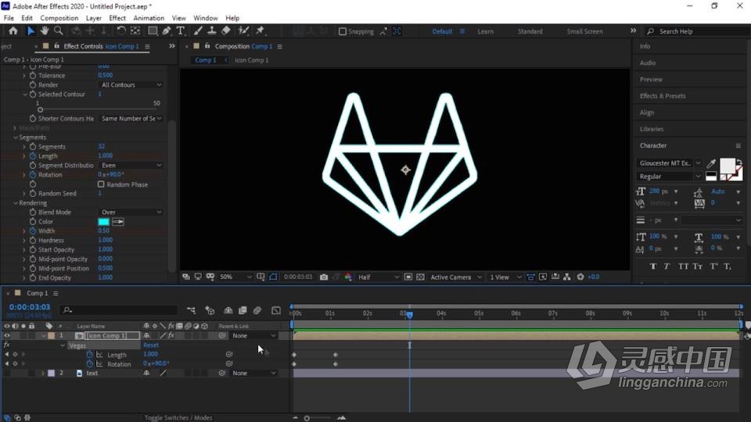This screenshot has width=751, height=422.
Task: Toggle Length stopwatch in the timeline
Action: [89, 355]
